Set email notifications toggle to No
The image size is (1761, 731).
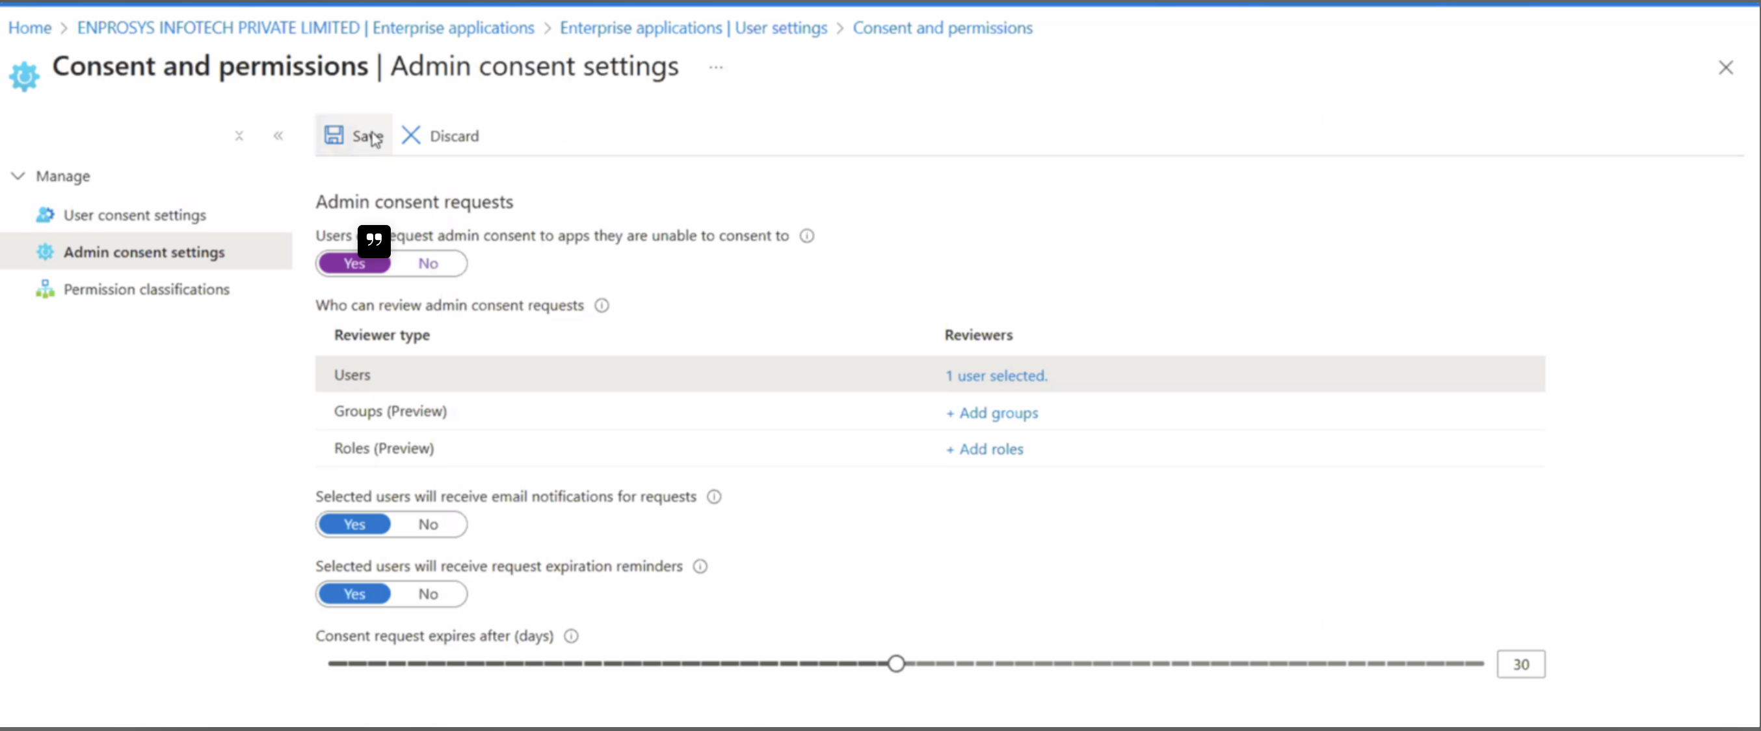tap(428, 524)
